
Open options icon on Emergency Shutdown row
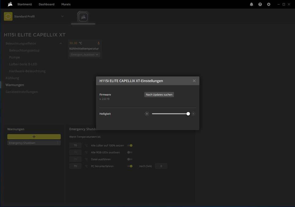point(58,143)
